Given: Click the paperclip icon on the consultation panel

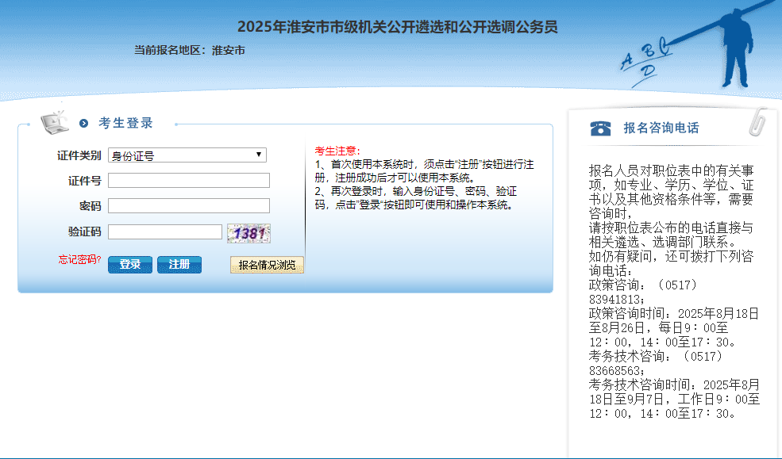Looking at the screenshot, I should [759, 122].
